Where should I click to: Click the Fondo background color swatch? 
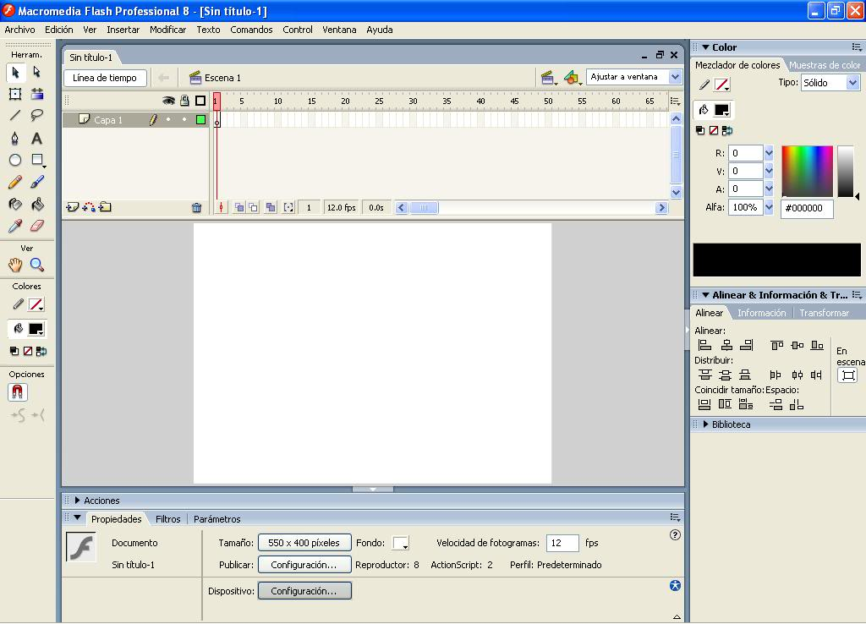[400, 543]
